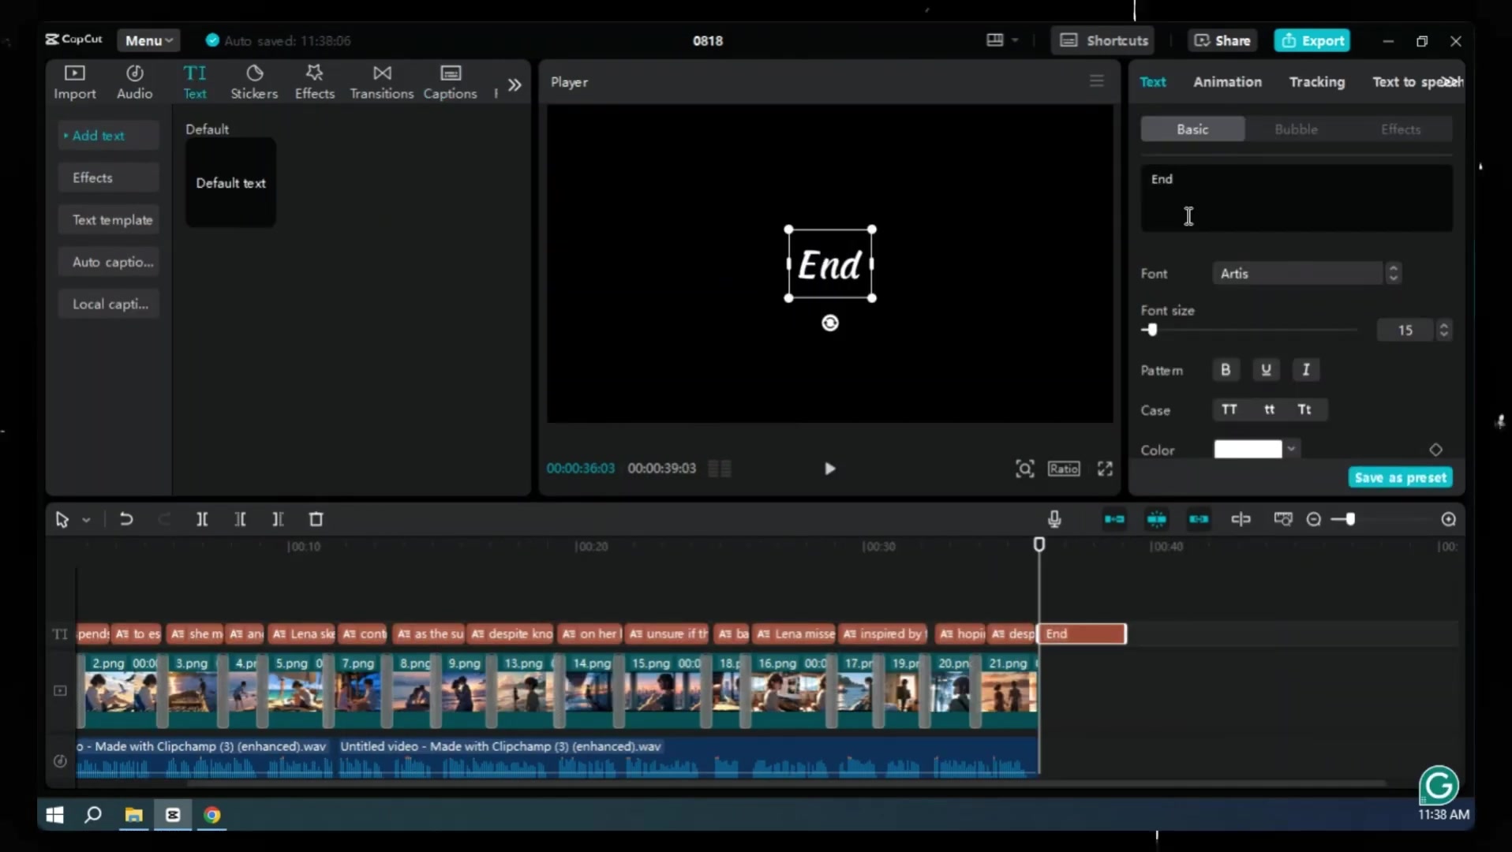Play the video in the player
Viewport: 1512px width, 852px height.
pos(829,469)
